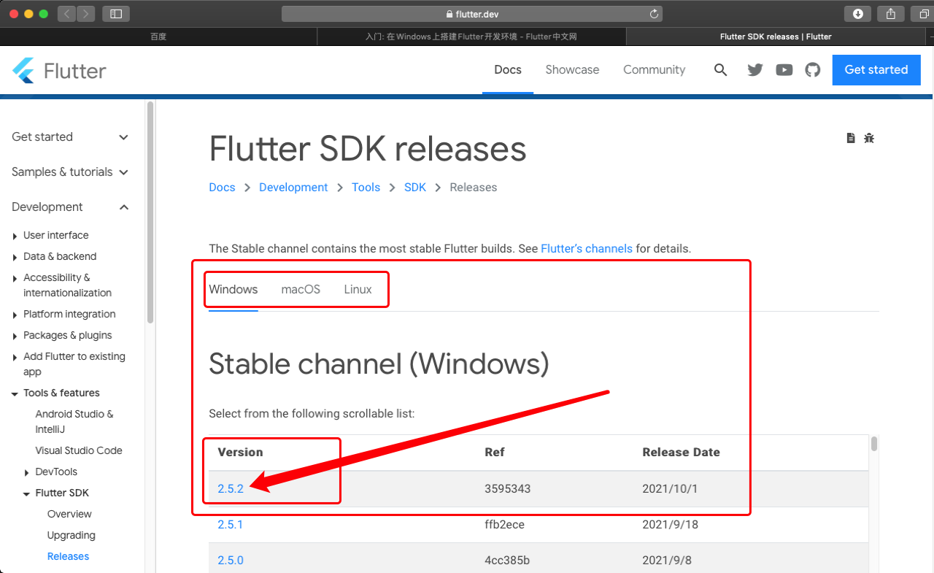
Task: Click the SDK breadcrumb link
Action: click(415, 188)
